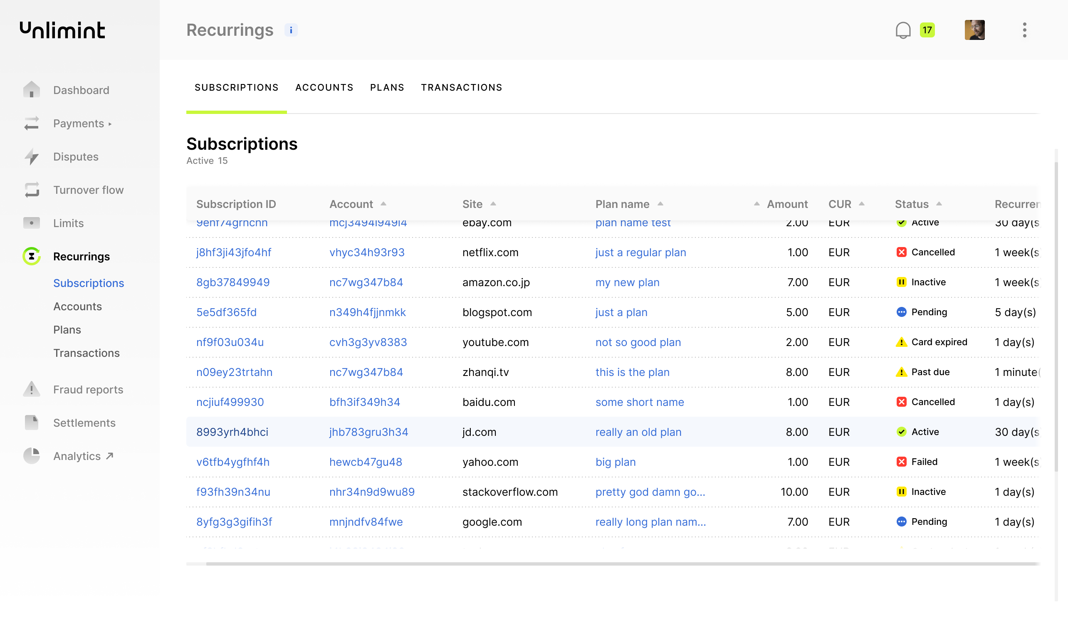Sort by Status column arrow

[x=939, y=204]
